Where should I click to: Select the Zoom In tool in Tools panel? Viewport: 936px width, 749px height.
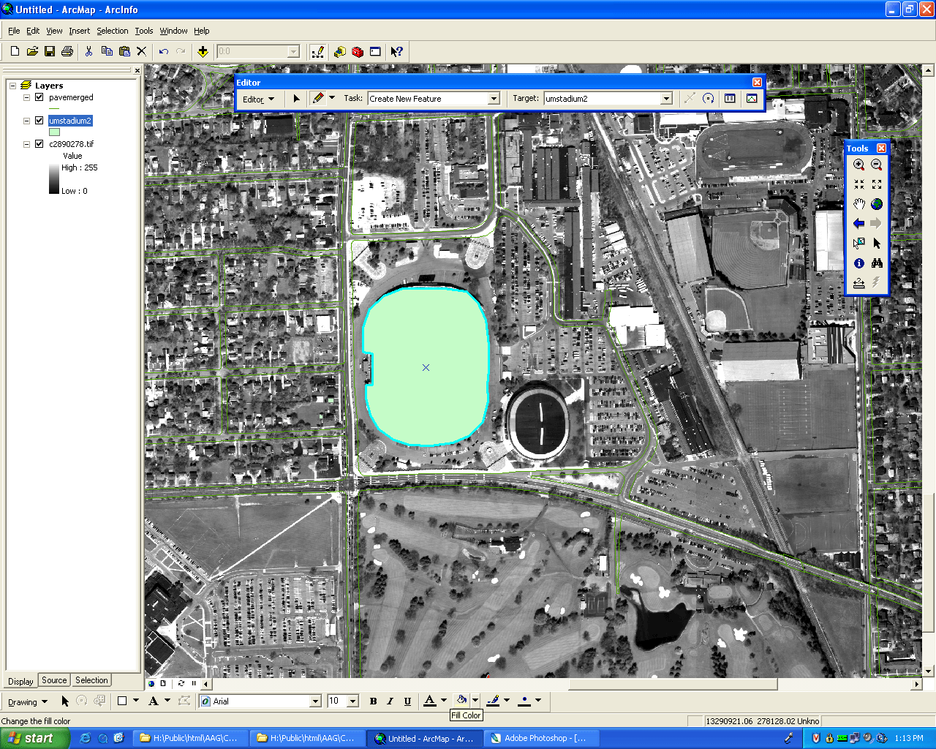[858, 165]
